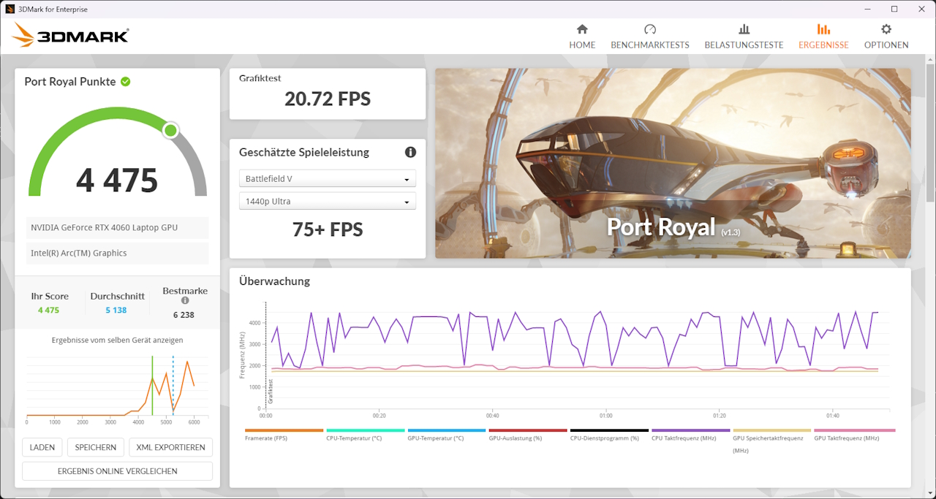
Task: Click Ergebnis Online Vergleichen button
Action: point(117,471)
